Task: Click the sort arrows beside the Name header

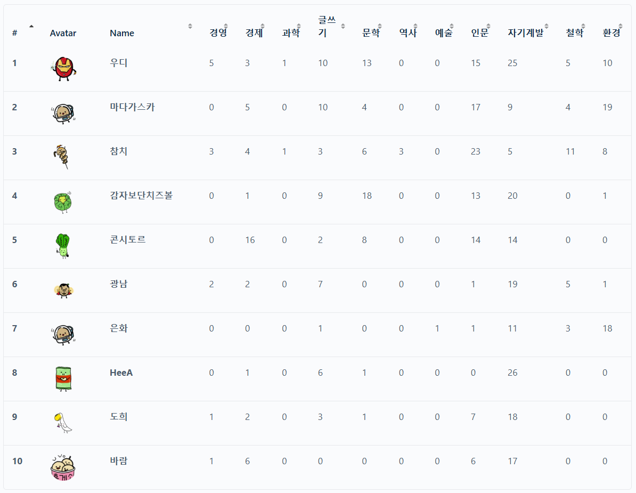Action: pos(190,26)
